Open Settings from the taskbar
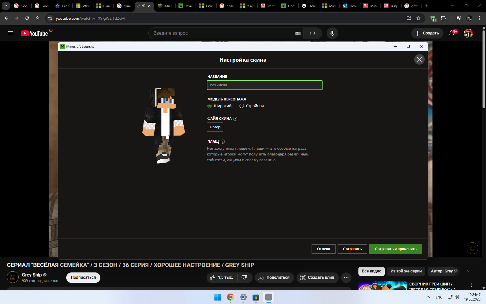Viewport: 486px width, 304px height. pyautogui.click(x=243, y=297)
